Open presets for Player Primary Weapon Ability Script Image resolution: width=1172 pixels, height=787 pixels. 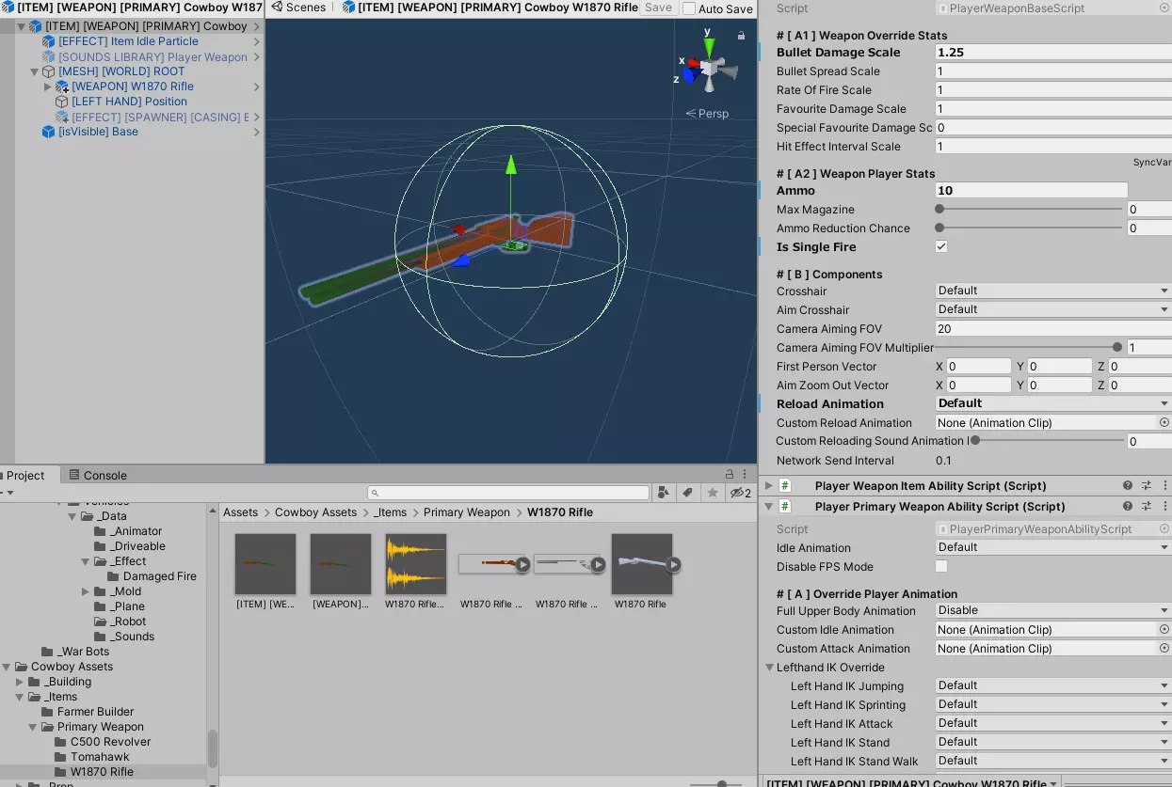coord(1146,507)
